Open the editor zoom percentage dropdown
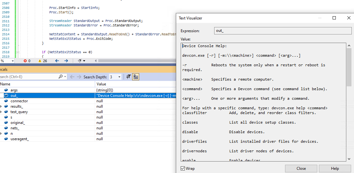354x173 pixels. tap(13, 61)
